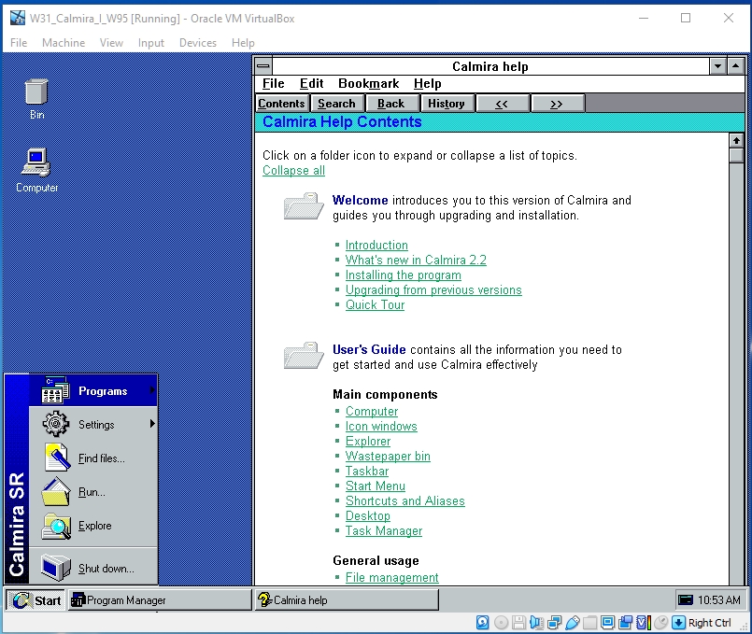Open the Introduction topic link
Image resolution: width=752 pixels, height=634 pixels.
376,245
